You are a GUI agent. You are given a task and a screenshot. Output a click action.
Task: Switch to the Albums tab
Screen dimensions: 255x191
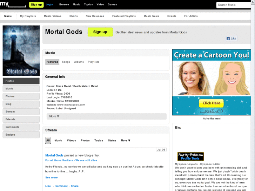point(79,62)
